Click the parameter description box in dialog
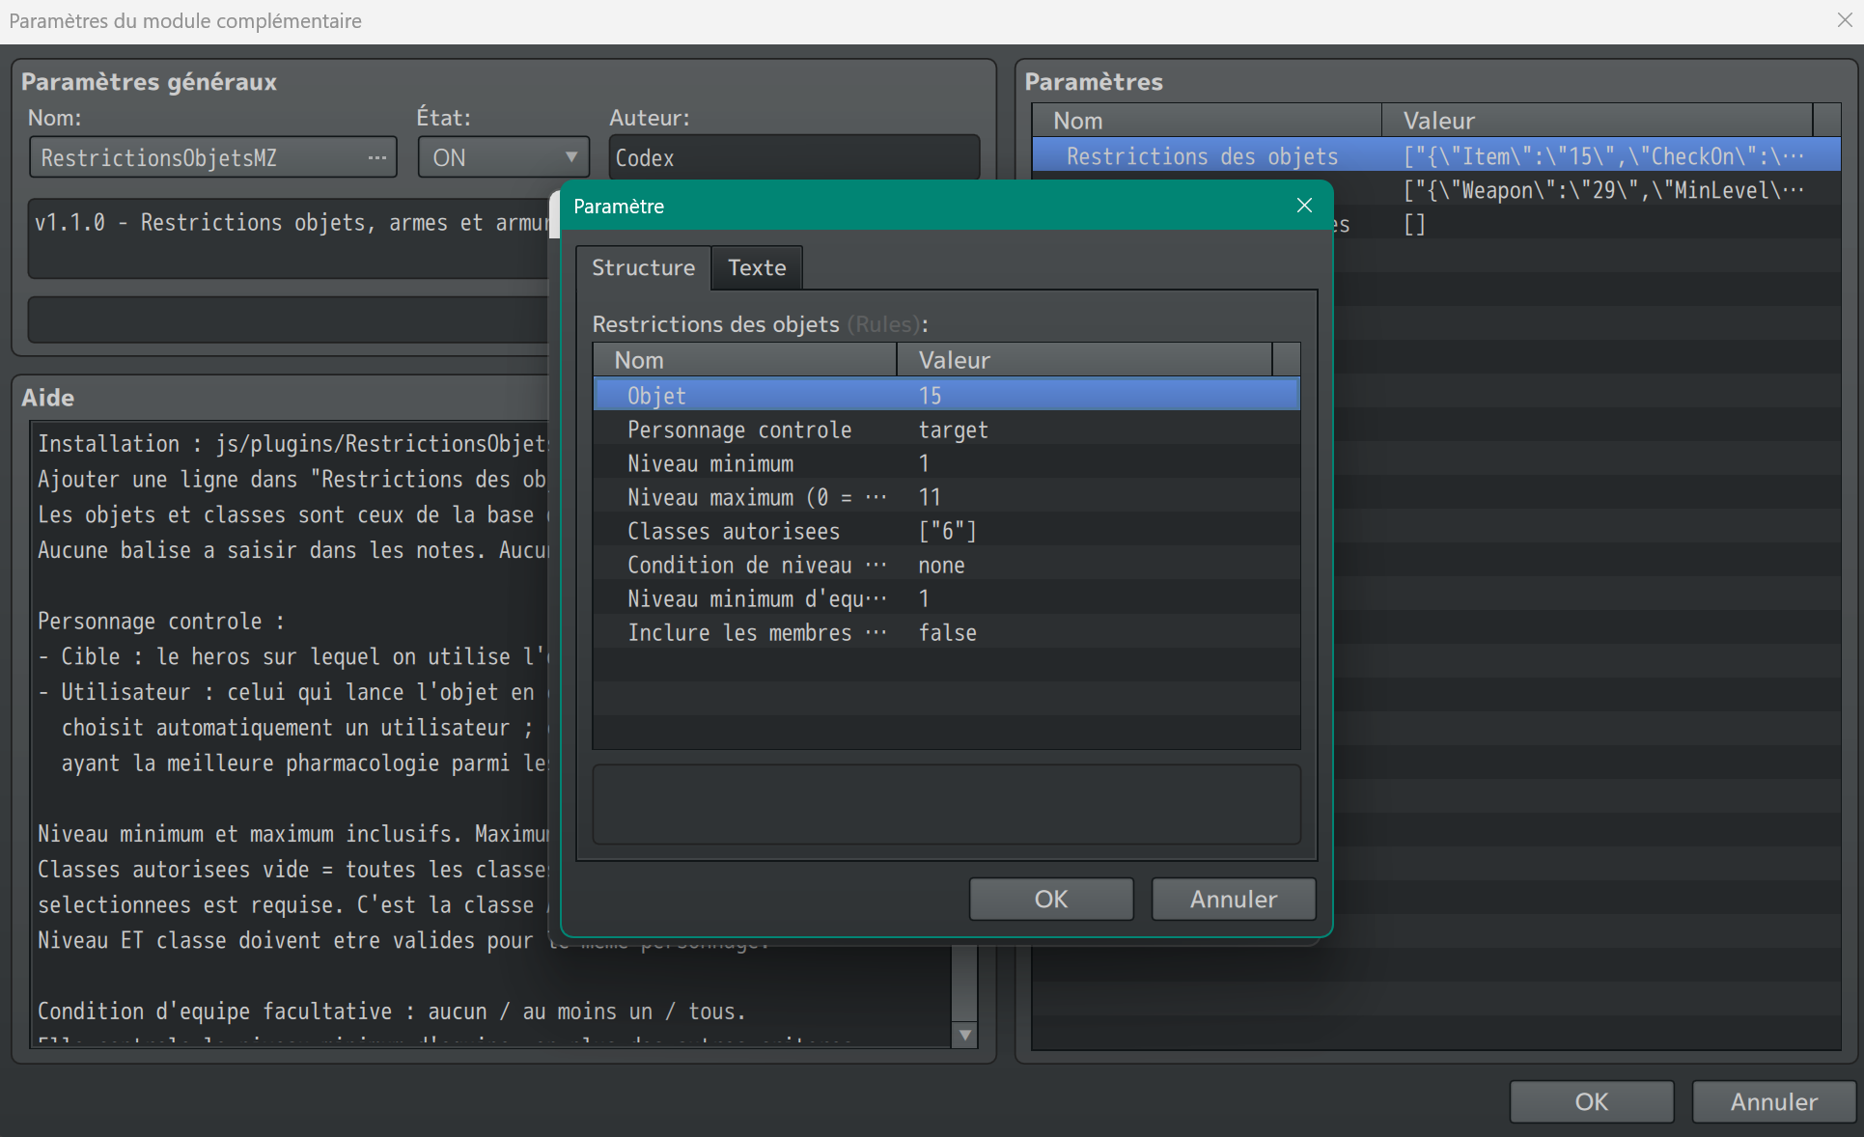Screen dimensions: 1864x1137 946,804
